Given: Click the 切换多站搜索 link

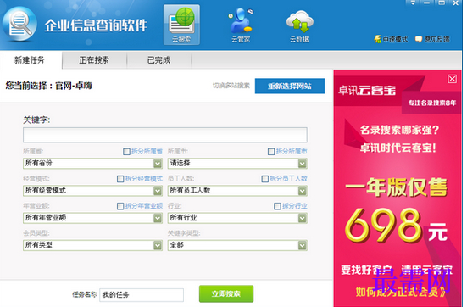Looking at the screenshot, I should pos(231,86).
